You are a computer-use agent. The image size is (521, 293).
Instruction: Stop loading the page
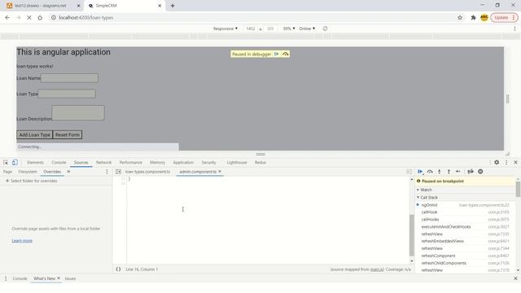29,18
